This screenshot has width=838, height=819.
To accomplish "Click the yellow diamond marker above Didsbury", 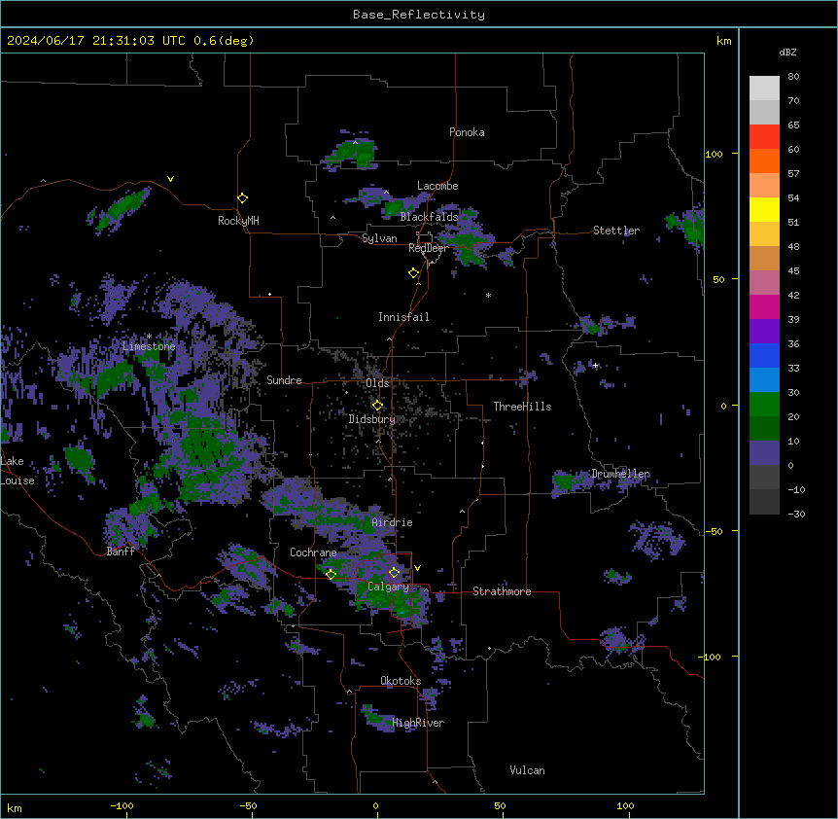I will (378, 406).
